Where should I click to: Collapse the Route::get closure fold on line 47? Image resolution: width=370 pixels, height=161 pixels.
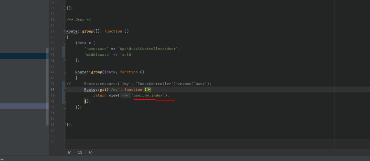pos(65,90)
